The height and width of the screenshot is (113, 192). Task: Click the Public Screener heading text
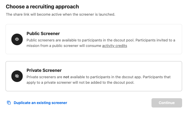click(x=43, y=34)
